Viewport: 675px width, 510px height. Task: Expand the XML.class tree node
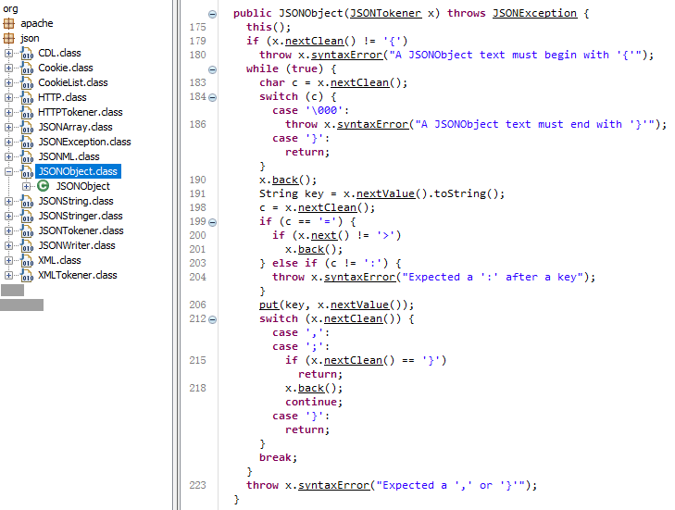pos(8,260)
